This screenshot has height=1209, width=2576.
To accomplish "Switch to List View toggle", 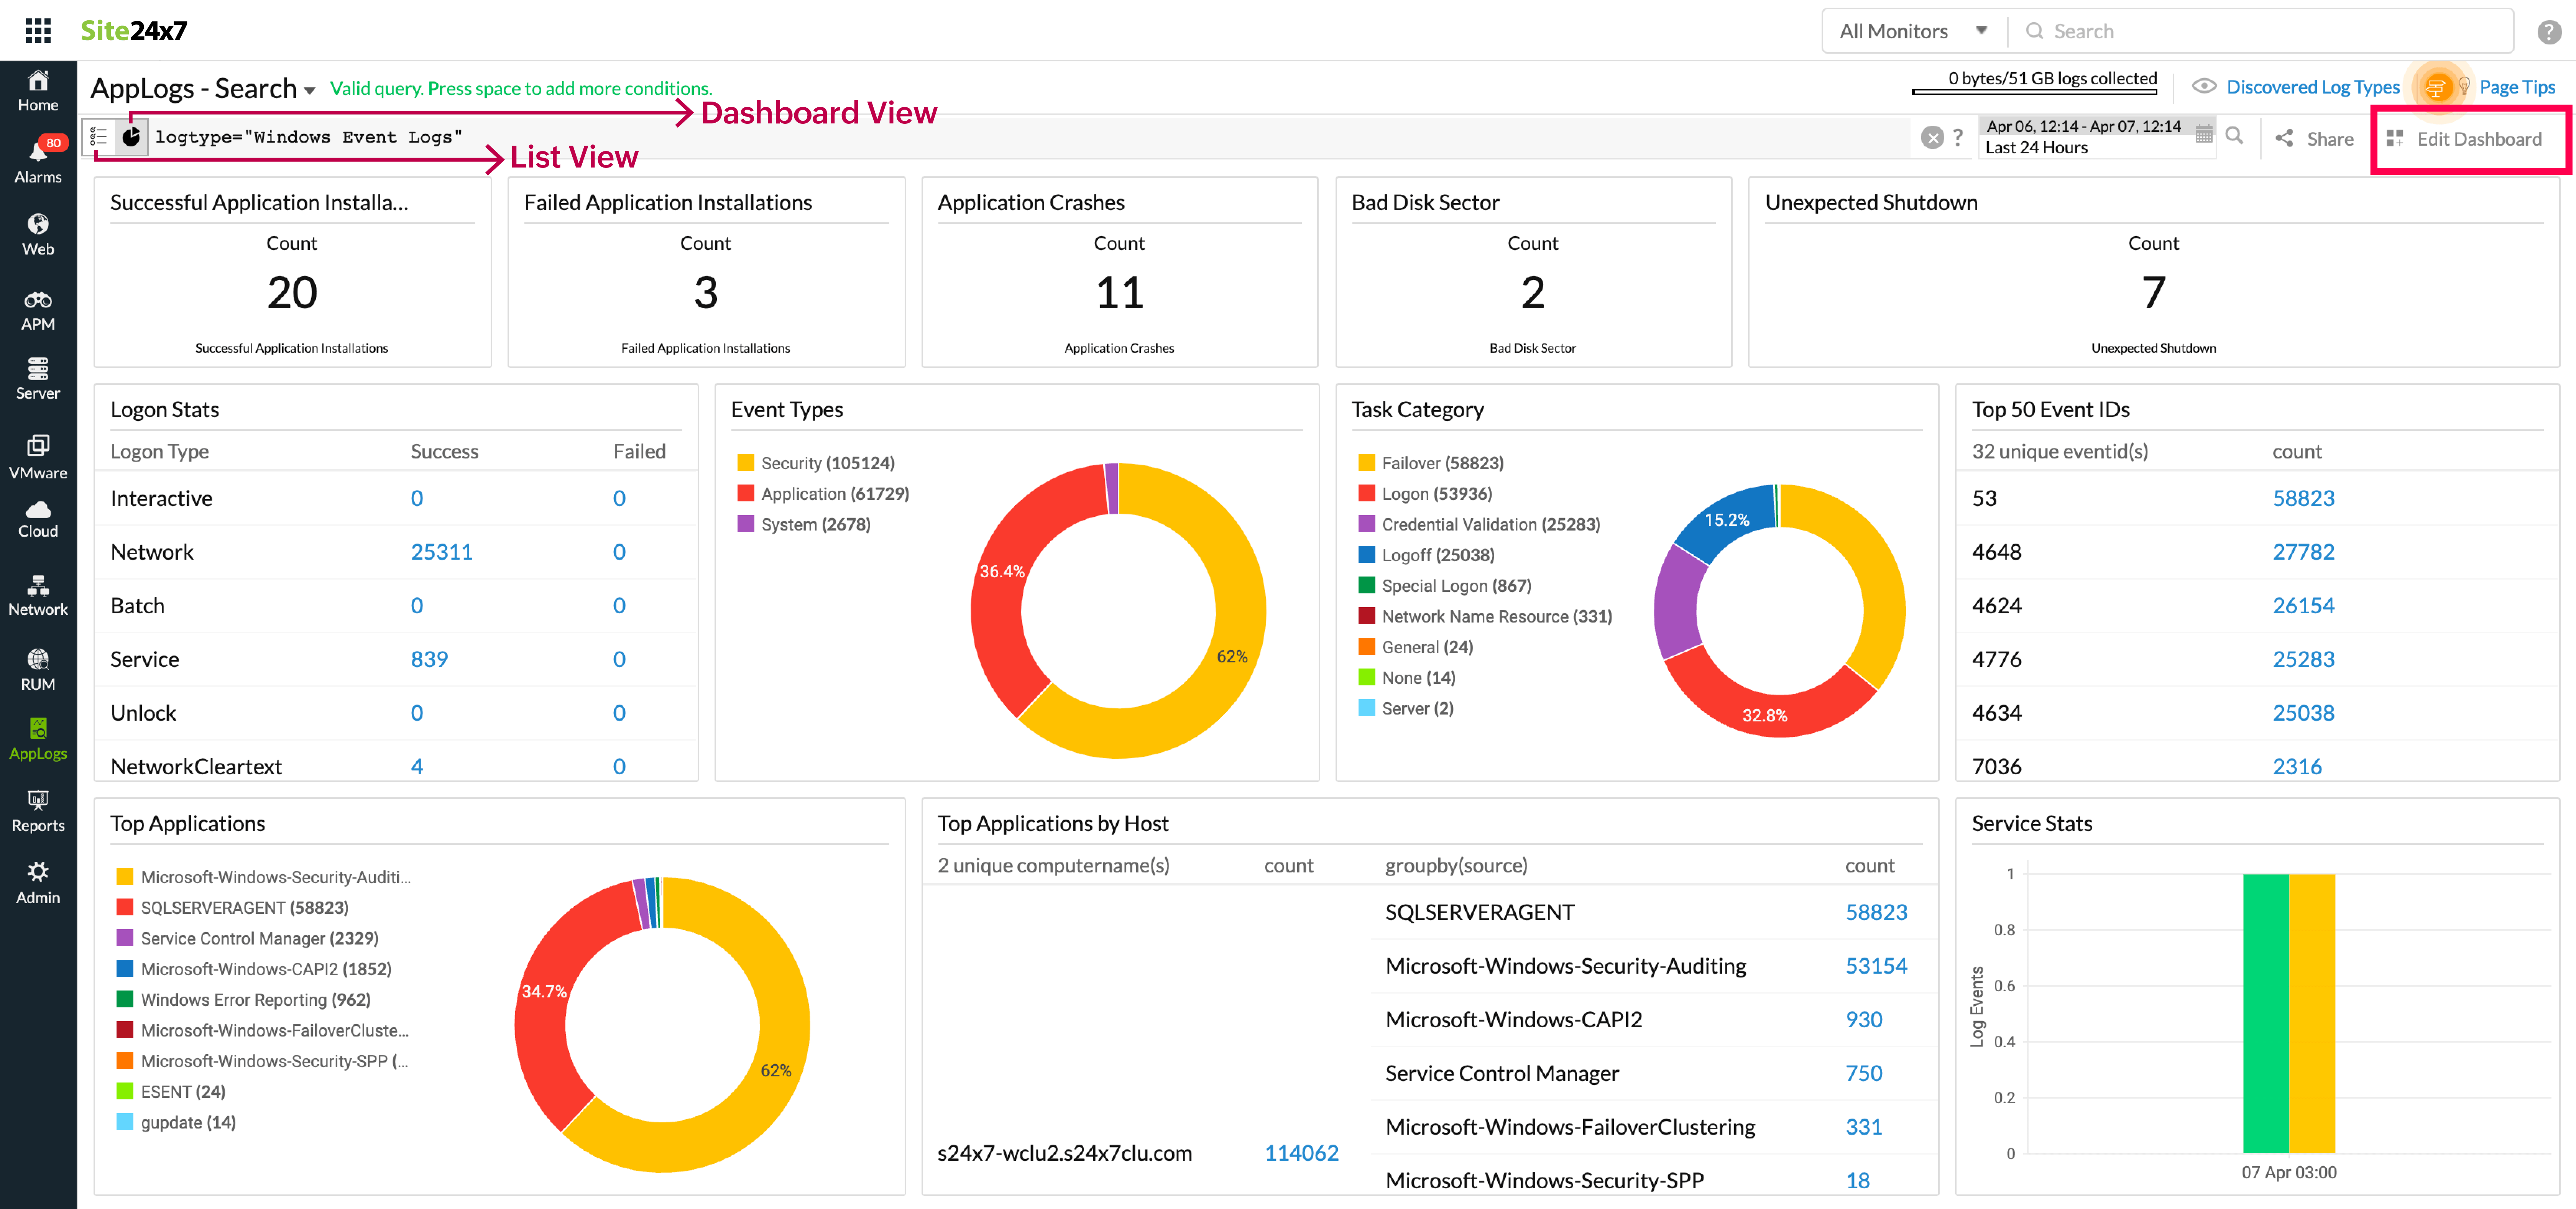I will click(x=98, y=137).
